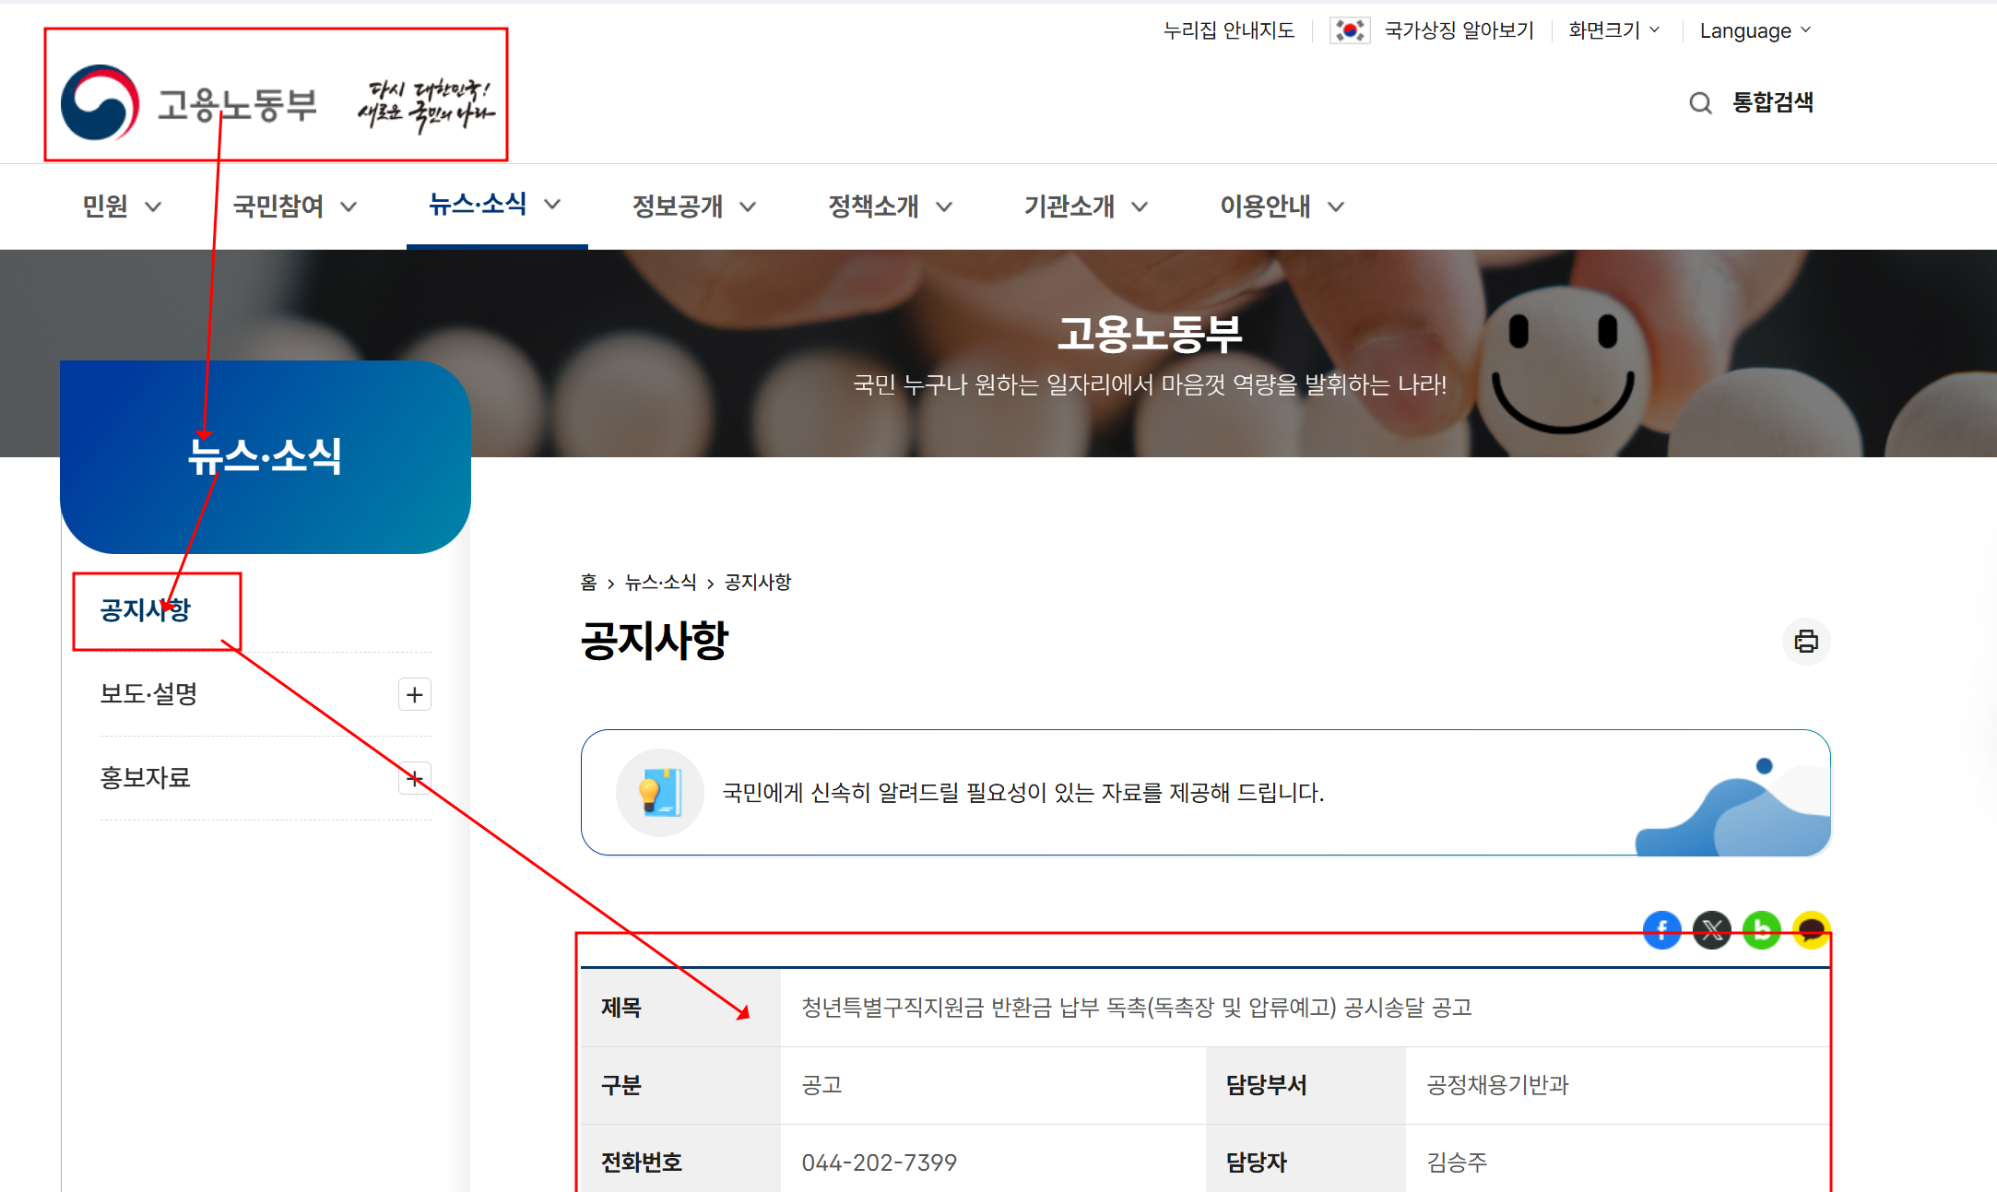The height and width of the screenshot is (1192, 1997).
Task: Expand the 보도·설명 plus button
Action: click(415, 694)
